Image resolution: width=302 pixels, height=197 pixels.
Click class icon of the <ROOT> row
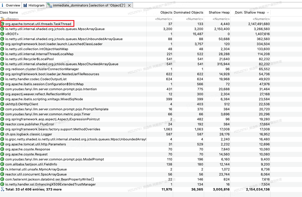2,34
